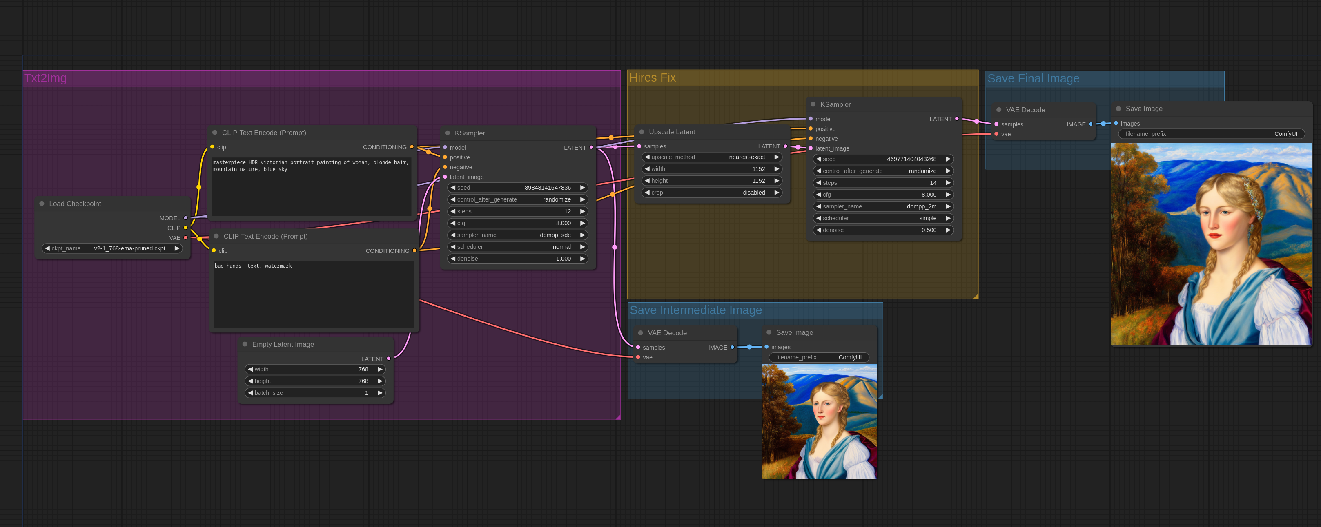Toggle crop disabled setting in Upscale Latent

point(753,192)
